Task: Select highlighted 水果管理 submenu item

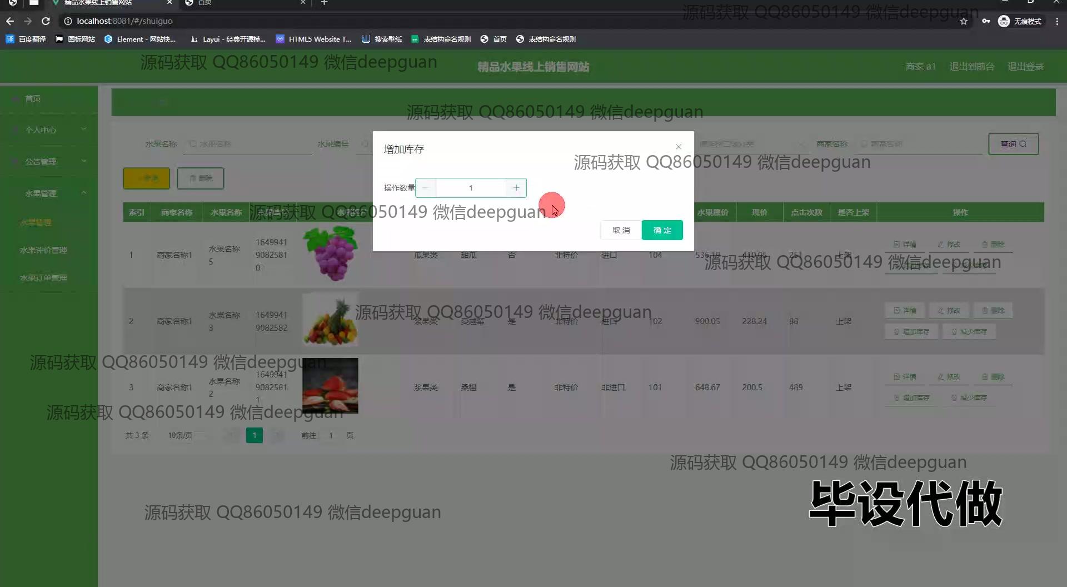Action: [36, 222]
